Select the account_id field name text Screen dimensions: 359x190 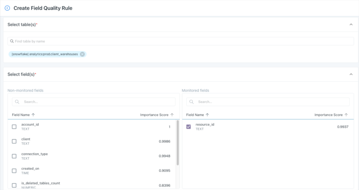point(30,124)
